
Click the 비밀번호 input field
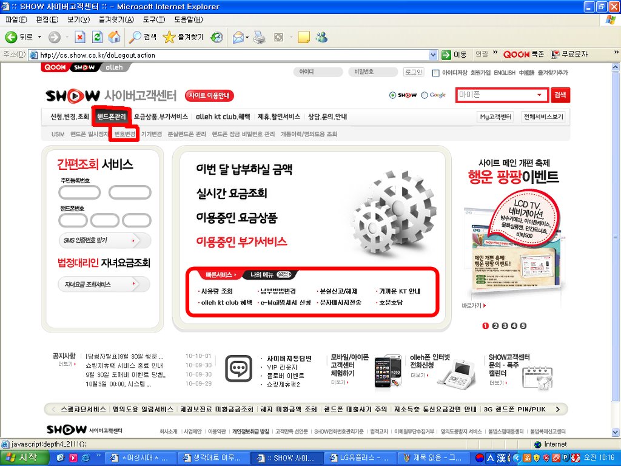[x=373, y=72]
